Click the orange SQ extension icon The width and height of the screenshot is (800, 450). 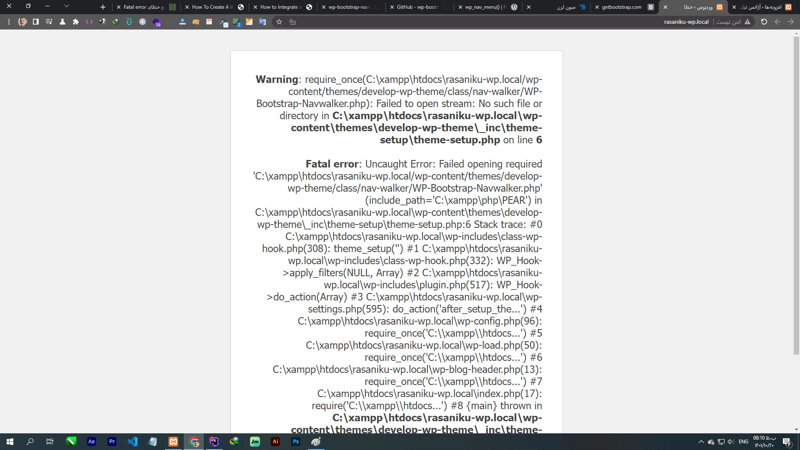196,22
